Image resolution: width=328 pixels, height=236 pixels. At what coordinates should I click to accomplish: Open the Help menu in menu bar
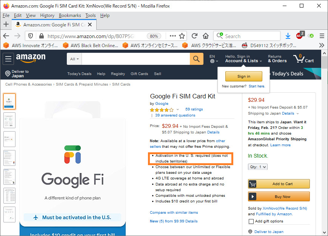105,15
